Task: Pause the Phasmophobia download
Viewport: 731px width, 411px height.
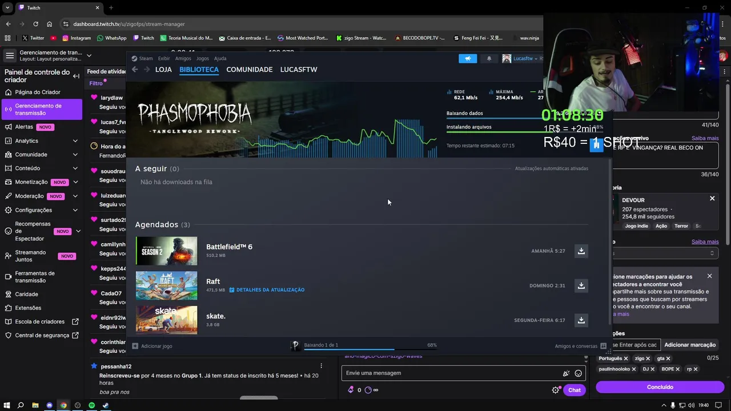Action: click(x=596, y=145)
